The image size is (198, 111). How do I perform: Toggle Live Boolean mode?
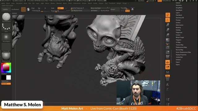pyautogui.click(x=15, y=10)
